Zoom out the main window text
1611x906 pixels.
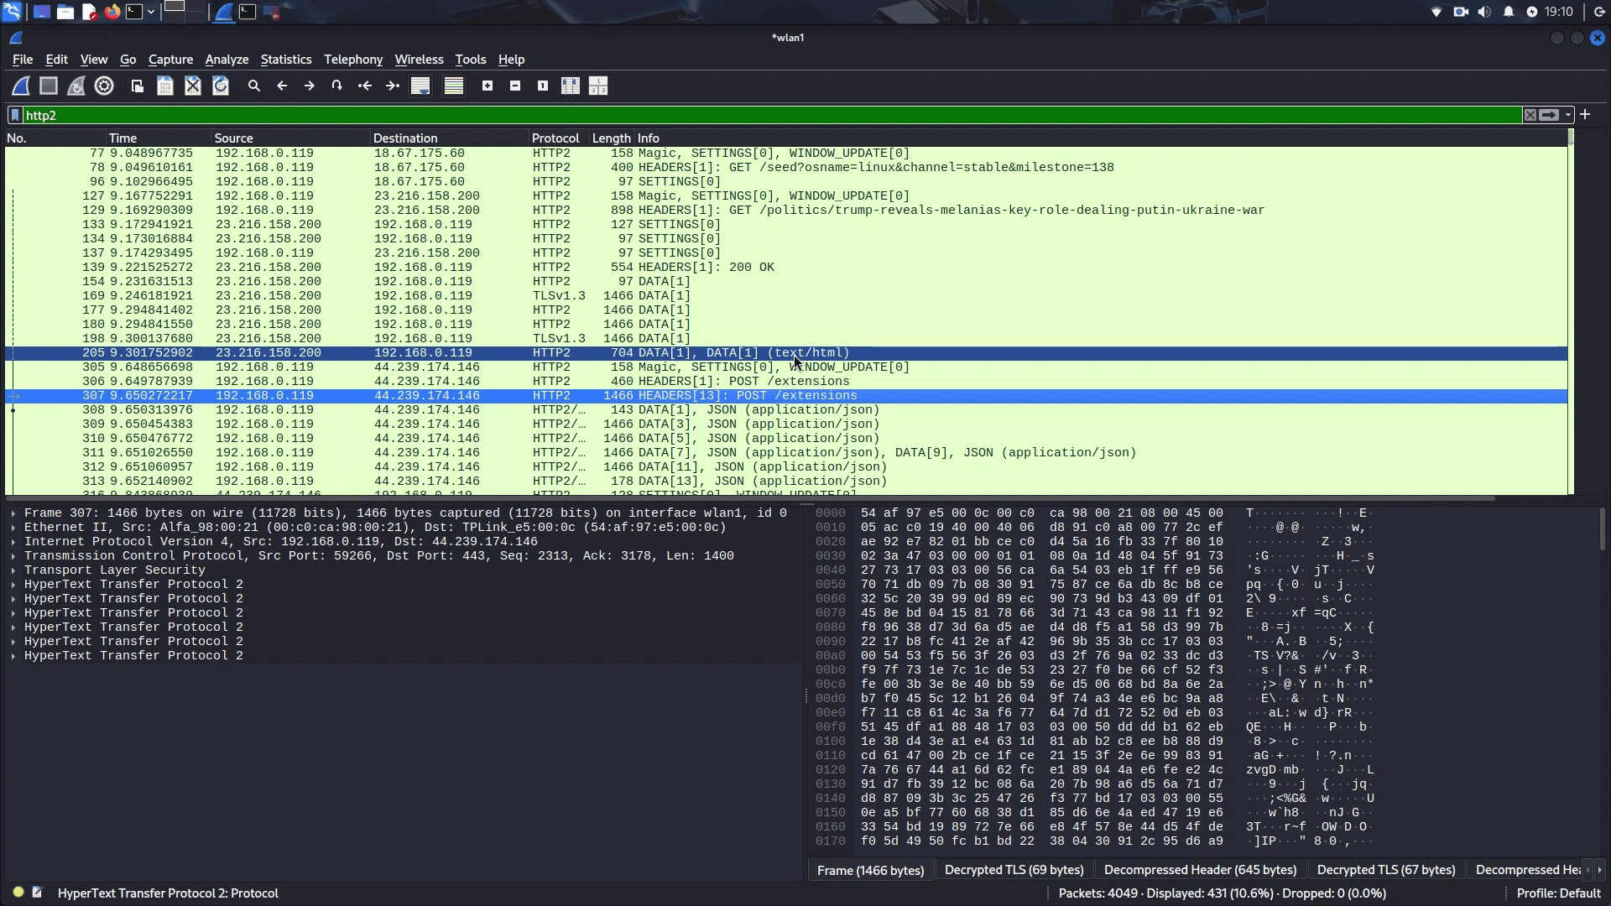point(515,86)
